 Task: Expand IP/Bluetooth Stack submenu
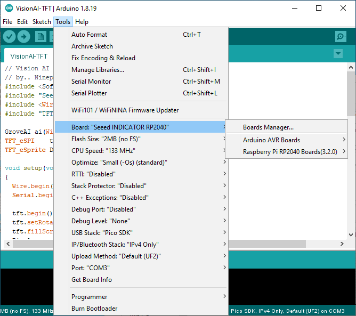141,245
